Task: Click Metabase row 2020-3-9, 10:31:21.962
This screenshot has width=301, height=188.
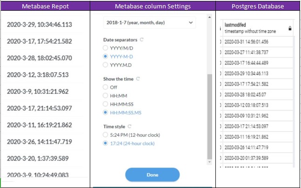Action: pyautogui.click(x=38, y=91)
